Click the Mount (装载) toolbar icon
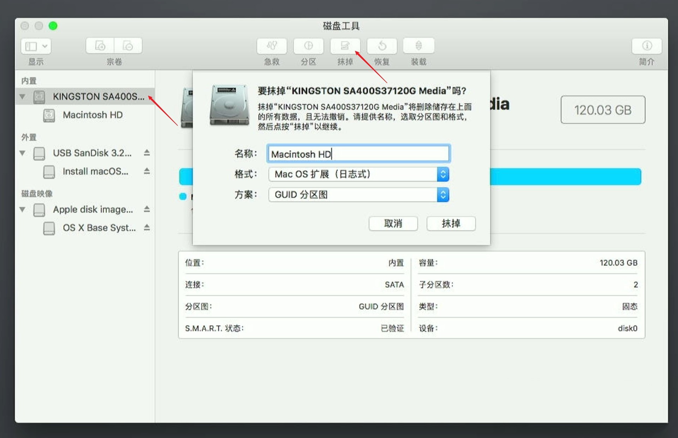 click(x=418, y=46)
